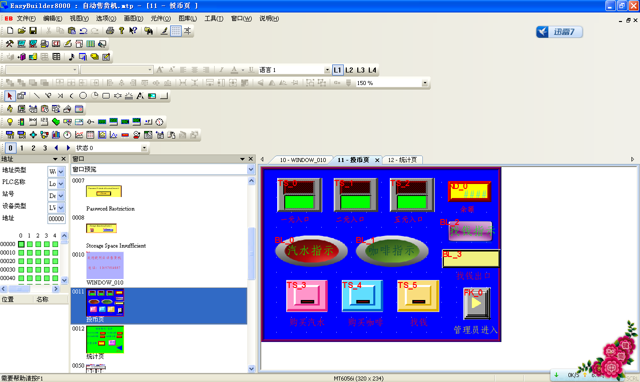Click the trend display chart icon

pos(79,134)
